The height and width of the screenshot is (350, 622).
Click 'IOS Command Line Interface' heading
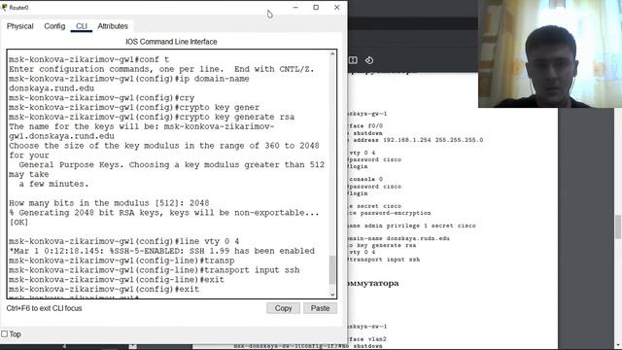(171, 42)
